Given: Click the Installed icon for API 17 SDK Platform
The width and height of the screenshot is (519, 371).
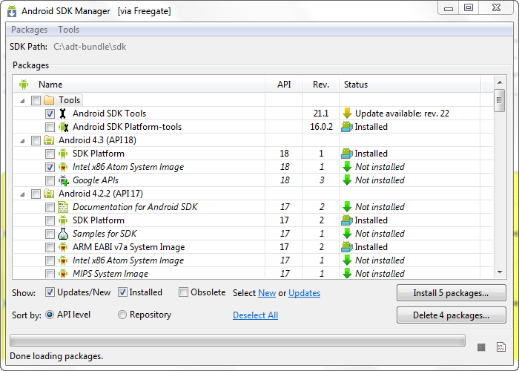Looking at the screenshot, I should pyautogui.click(x=347, y=220).
